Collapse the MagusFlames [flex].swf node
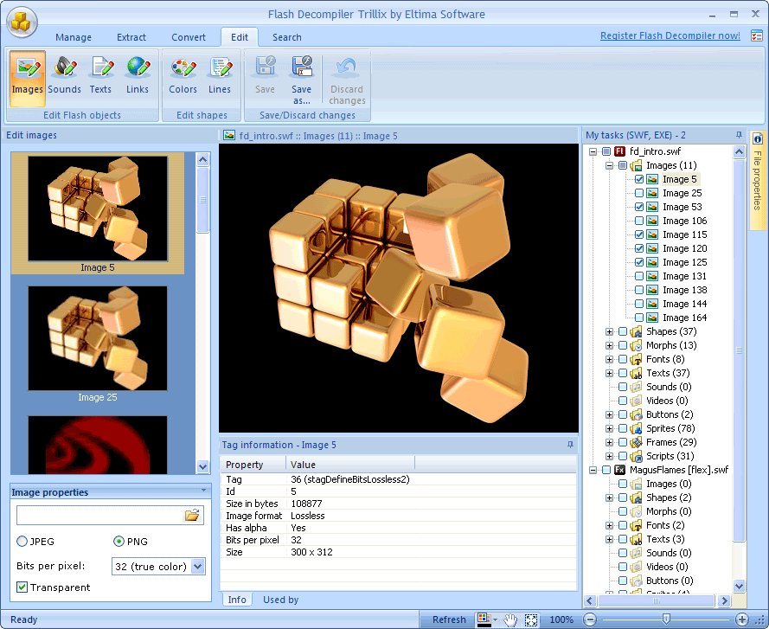The height and width of the screenshot is (629, 769). tap(593, 470)
